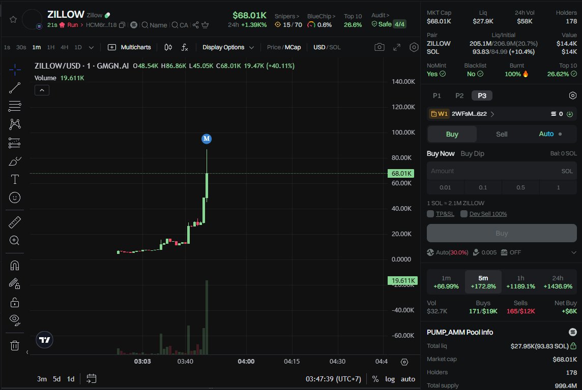Viewport: 582px width, 390px height.
Task: Search token by CA
Action: 180,25
